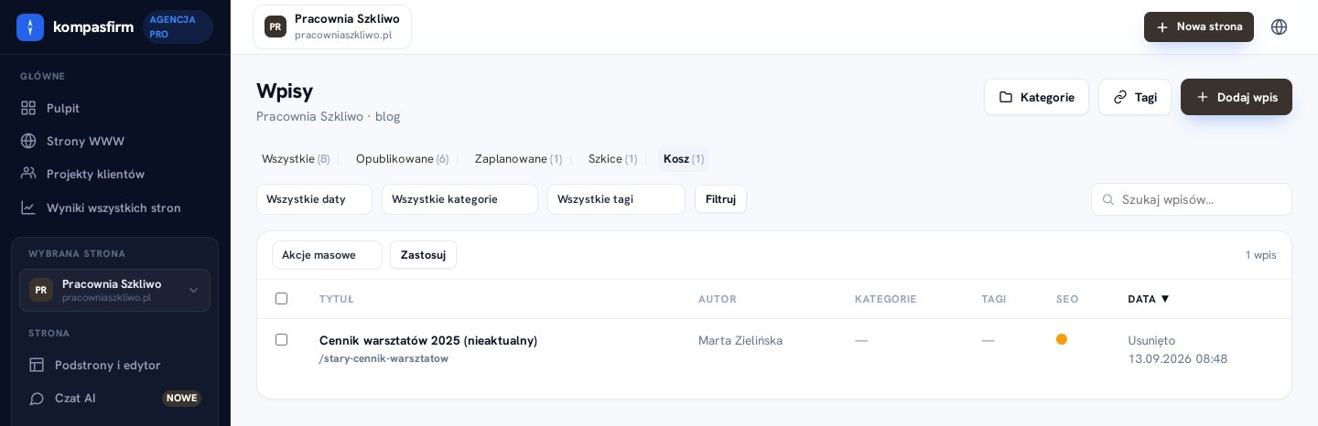
Task: Expand the sidebar Pracownia Szkliwo site chevron
Action: pyautogui.click(x=193, y=290)
